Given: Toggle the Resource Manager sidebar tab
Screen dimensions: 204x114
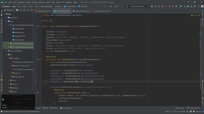Looking at the screenshot, I should point(1,26).
